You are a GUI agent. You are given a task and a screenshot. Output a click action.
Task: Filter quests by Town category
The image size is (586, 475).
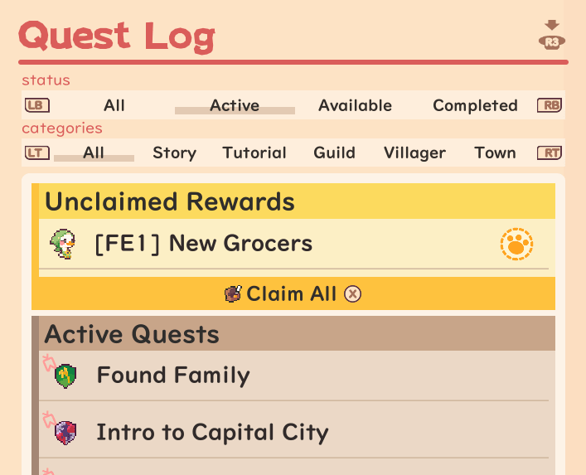[x=495, y=153]
